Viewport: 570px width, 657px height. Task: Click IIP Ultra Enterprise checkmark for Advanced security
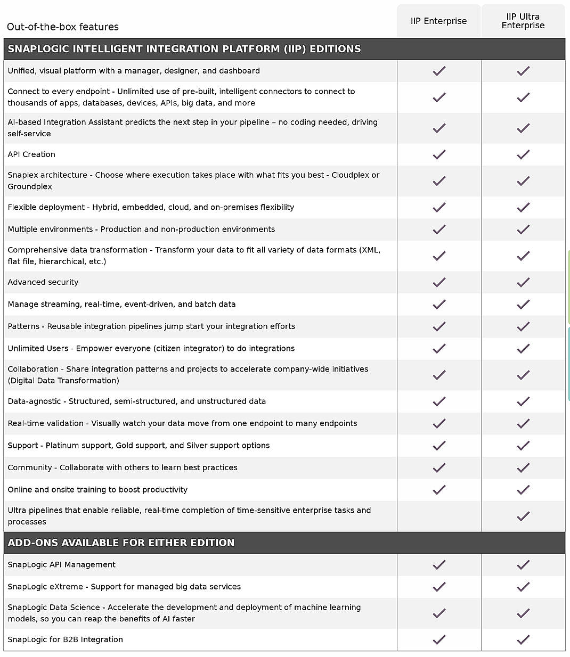[523, 282]
